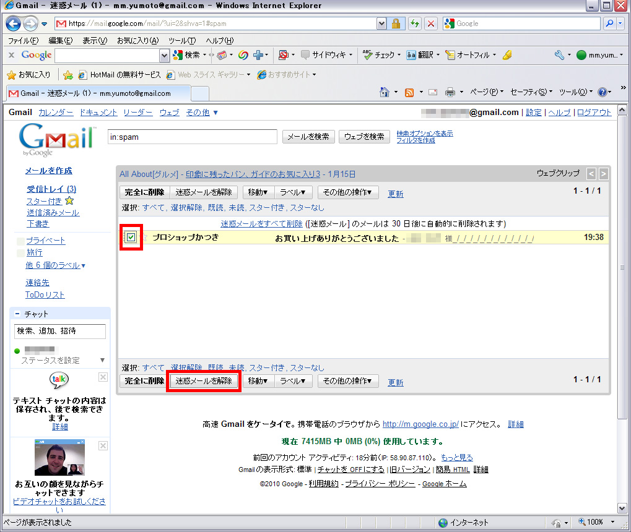Click the Stop loading red X icon
Viewport: 631px width, 532px height.
[431, 24]
